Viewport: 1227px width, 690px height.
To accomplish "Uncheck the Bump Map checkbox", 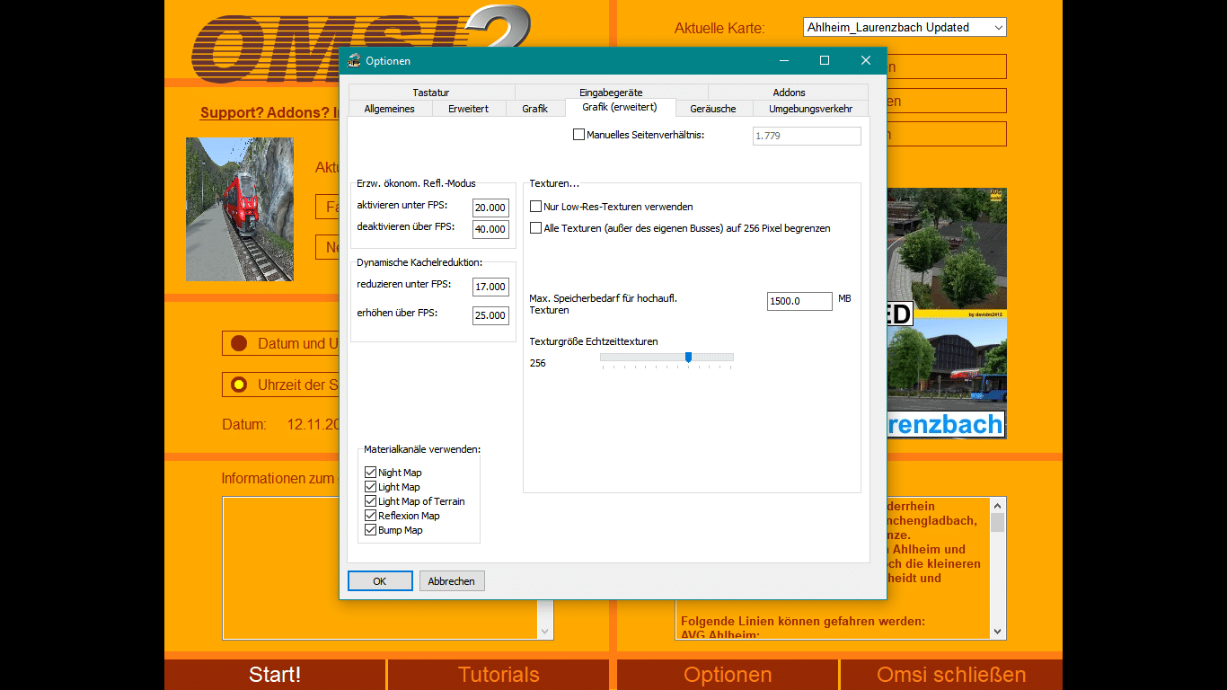I will click(371, 530).
